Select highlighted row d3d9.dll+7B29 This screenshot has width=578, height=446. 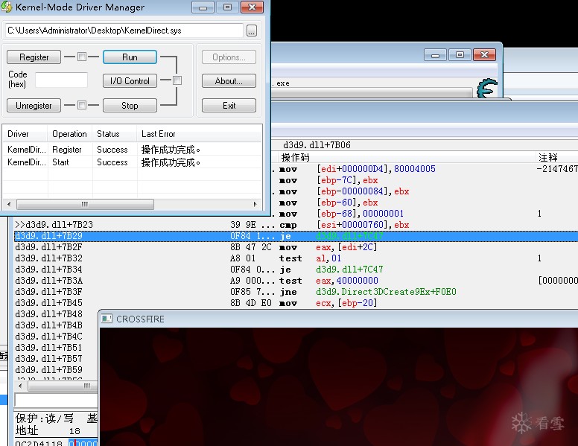click(x=296, y=236)
